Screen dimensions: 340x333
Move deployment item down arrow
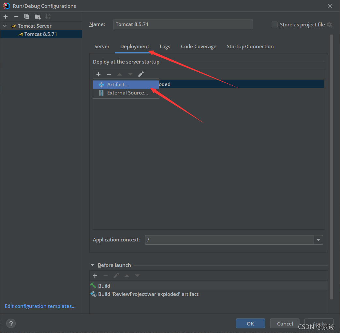coord(130,74)
